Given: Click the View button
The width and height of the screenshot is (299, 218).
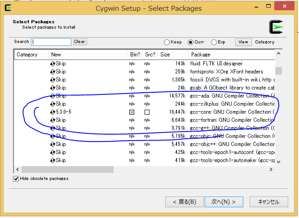Looking at the screenshot, I should tap(243, 42).
